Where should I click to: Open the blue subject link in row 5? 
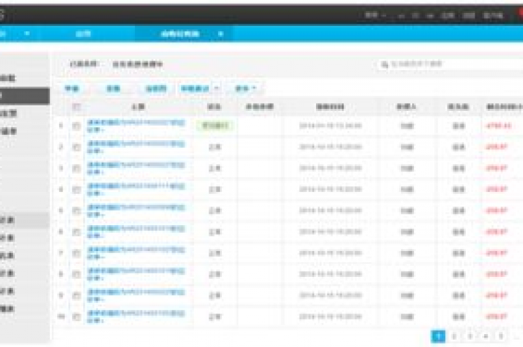tap(136, 211)
